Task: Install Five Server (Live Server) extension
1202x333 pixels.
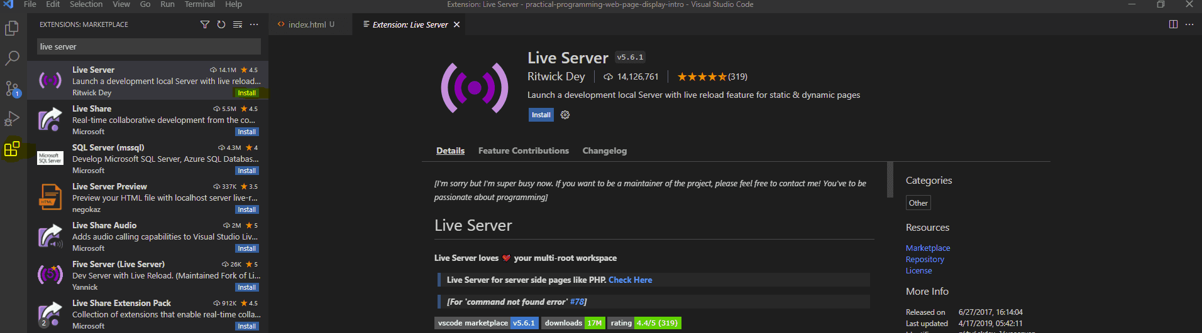Action: coord(246,287)
